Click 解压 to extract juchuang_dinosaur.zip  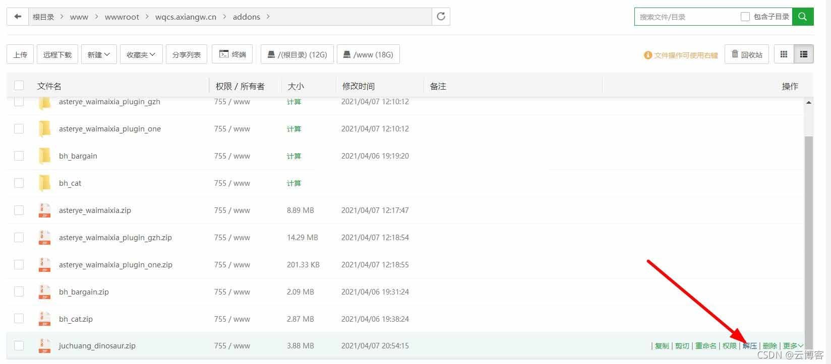click(750, 346)
